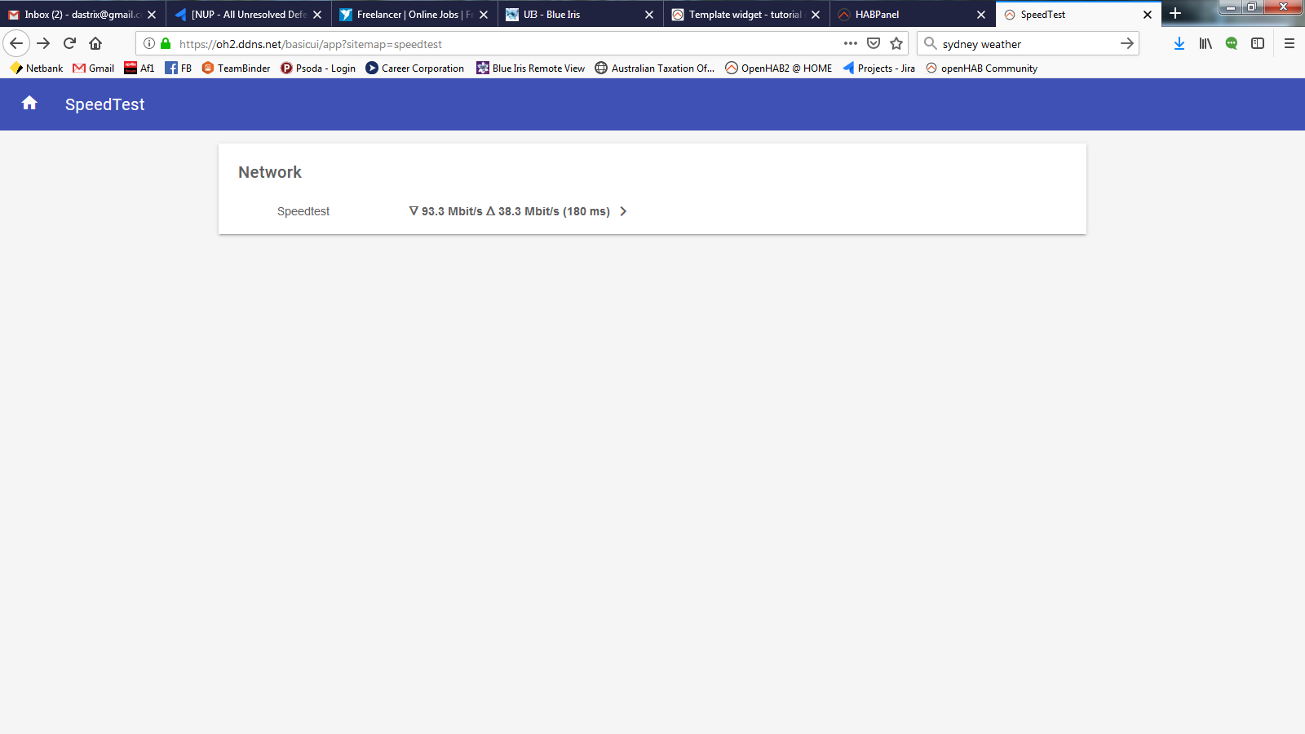Click the sydney weather search field
1305x734 pixels.
coord(1020,43)
